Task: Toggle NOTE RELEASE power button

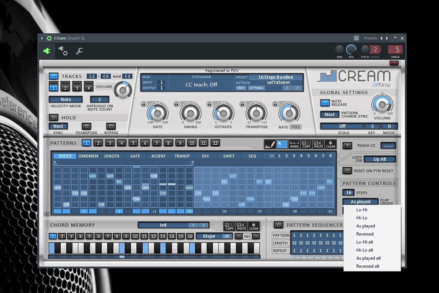Action: point(325,103)
